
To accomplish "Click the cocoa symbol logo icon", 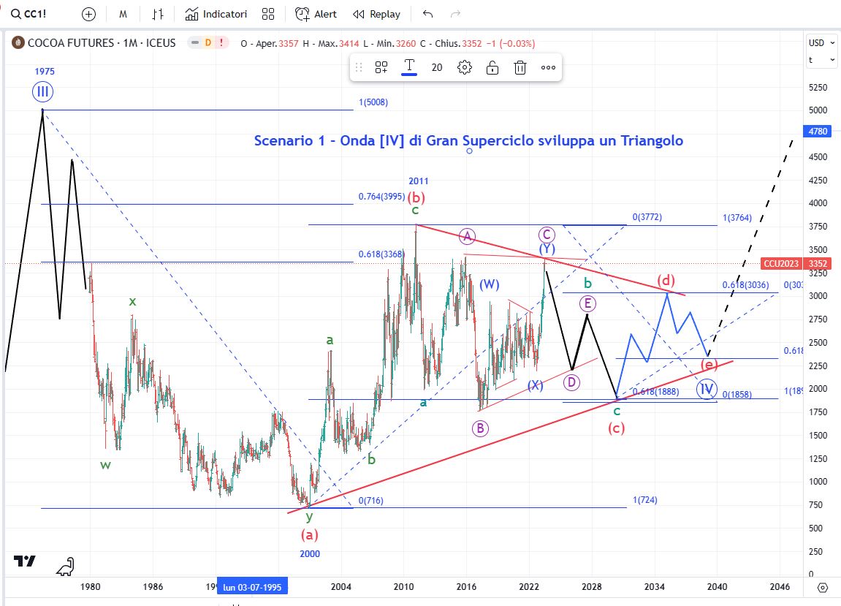I will 18,42.
